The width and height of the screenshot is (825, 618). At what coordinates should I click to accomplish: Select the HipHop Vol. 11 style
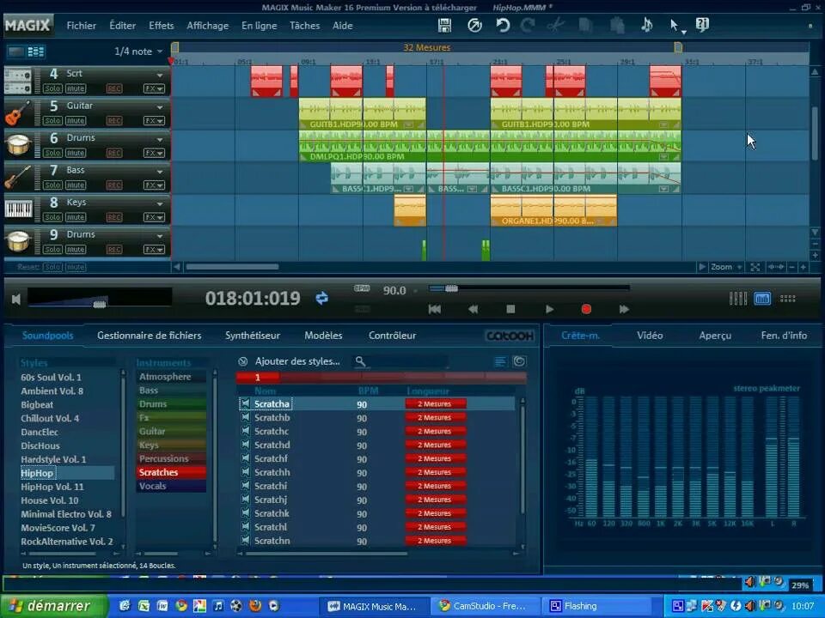pos(52,487)
